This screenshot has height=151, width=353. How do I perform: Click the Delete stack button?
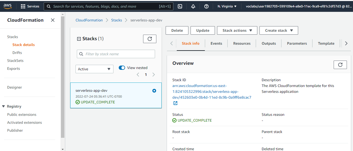coord(177,30)
